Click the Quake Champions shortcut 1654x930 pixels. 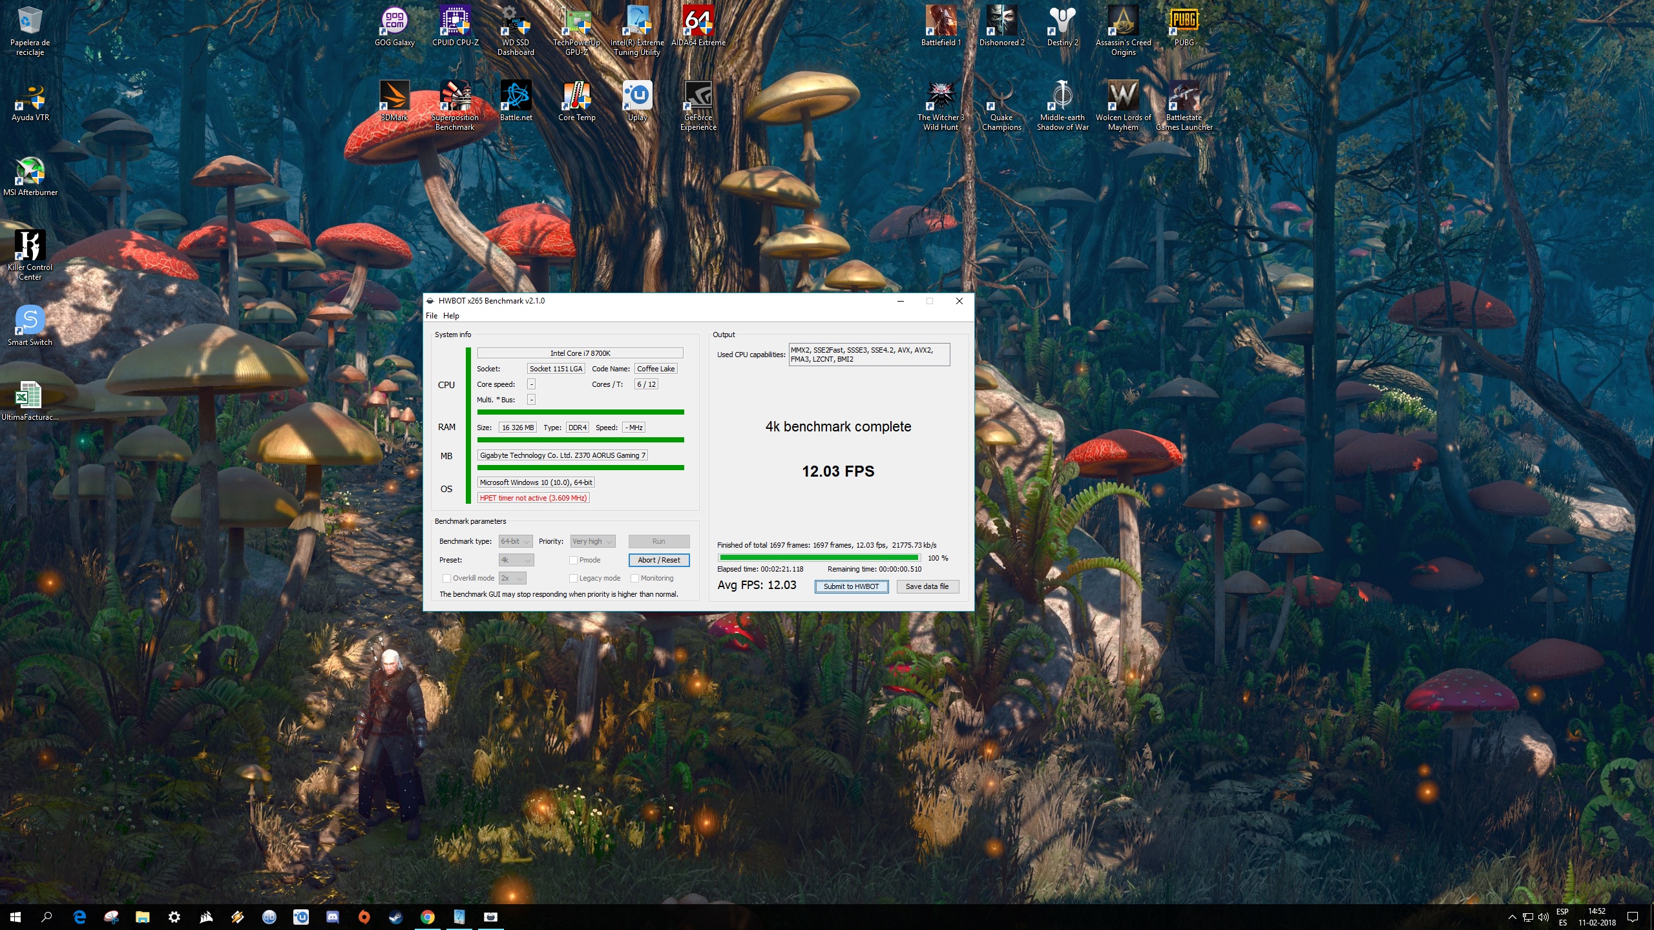[1001, 106]
